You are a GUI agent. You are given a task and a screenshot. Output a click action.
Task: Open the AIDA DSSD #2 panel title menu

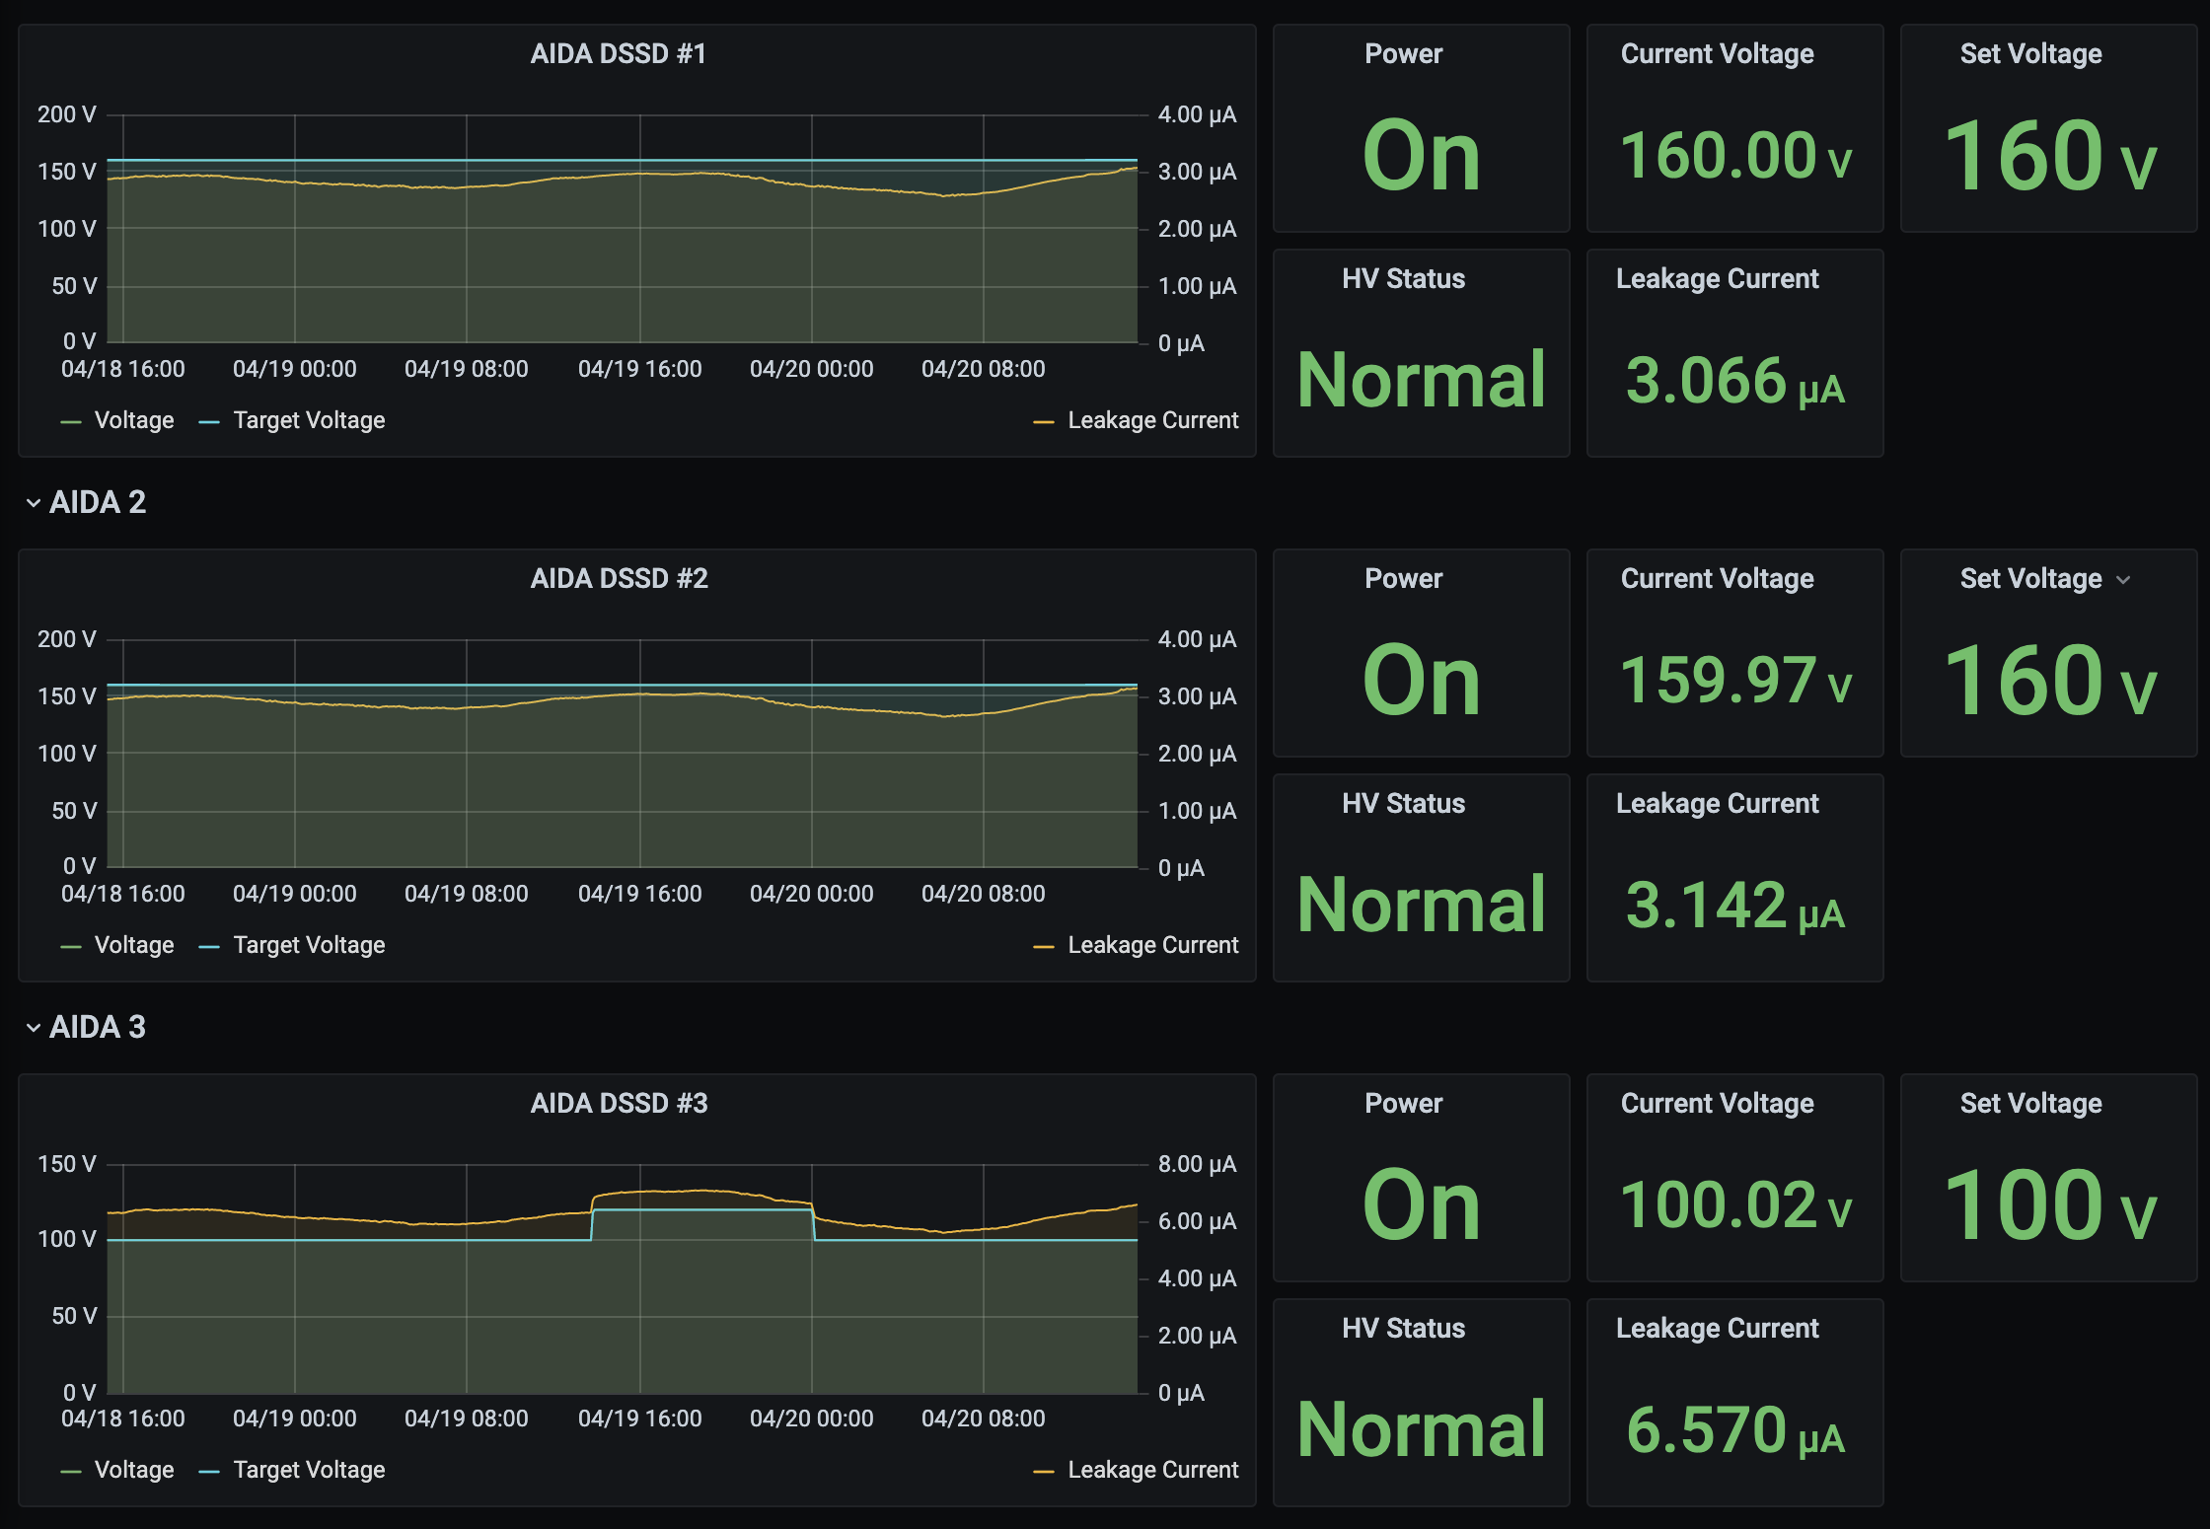pos(619,579)
